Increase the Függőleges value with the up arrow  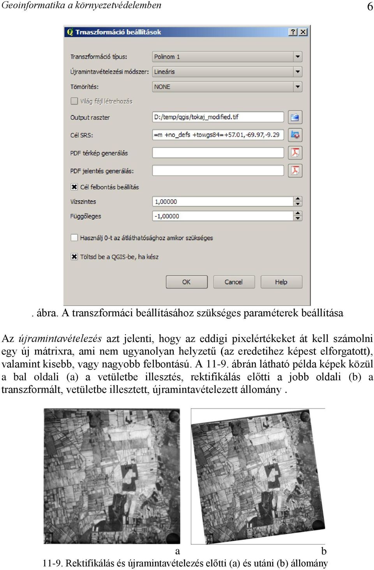pyautogui.click(x=298, y=214)
